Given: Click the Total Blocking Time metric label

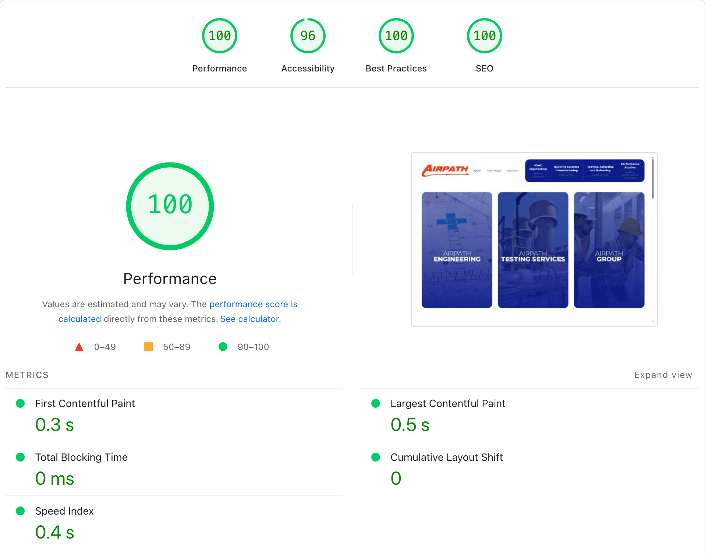Looking at the screenshot, I should pos(81,457).
